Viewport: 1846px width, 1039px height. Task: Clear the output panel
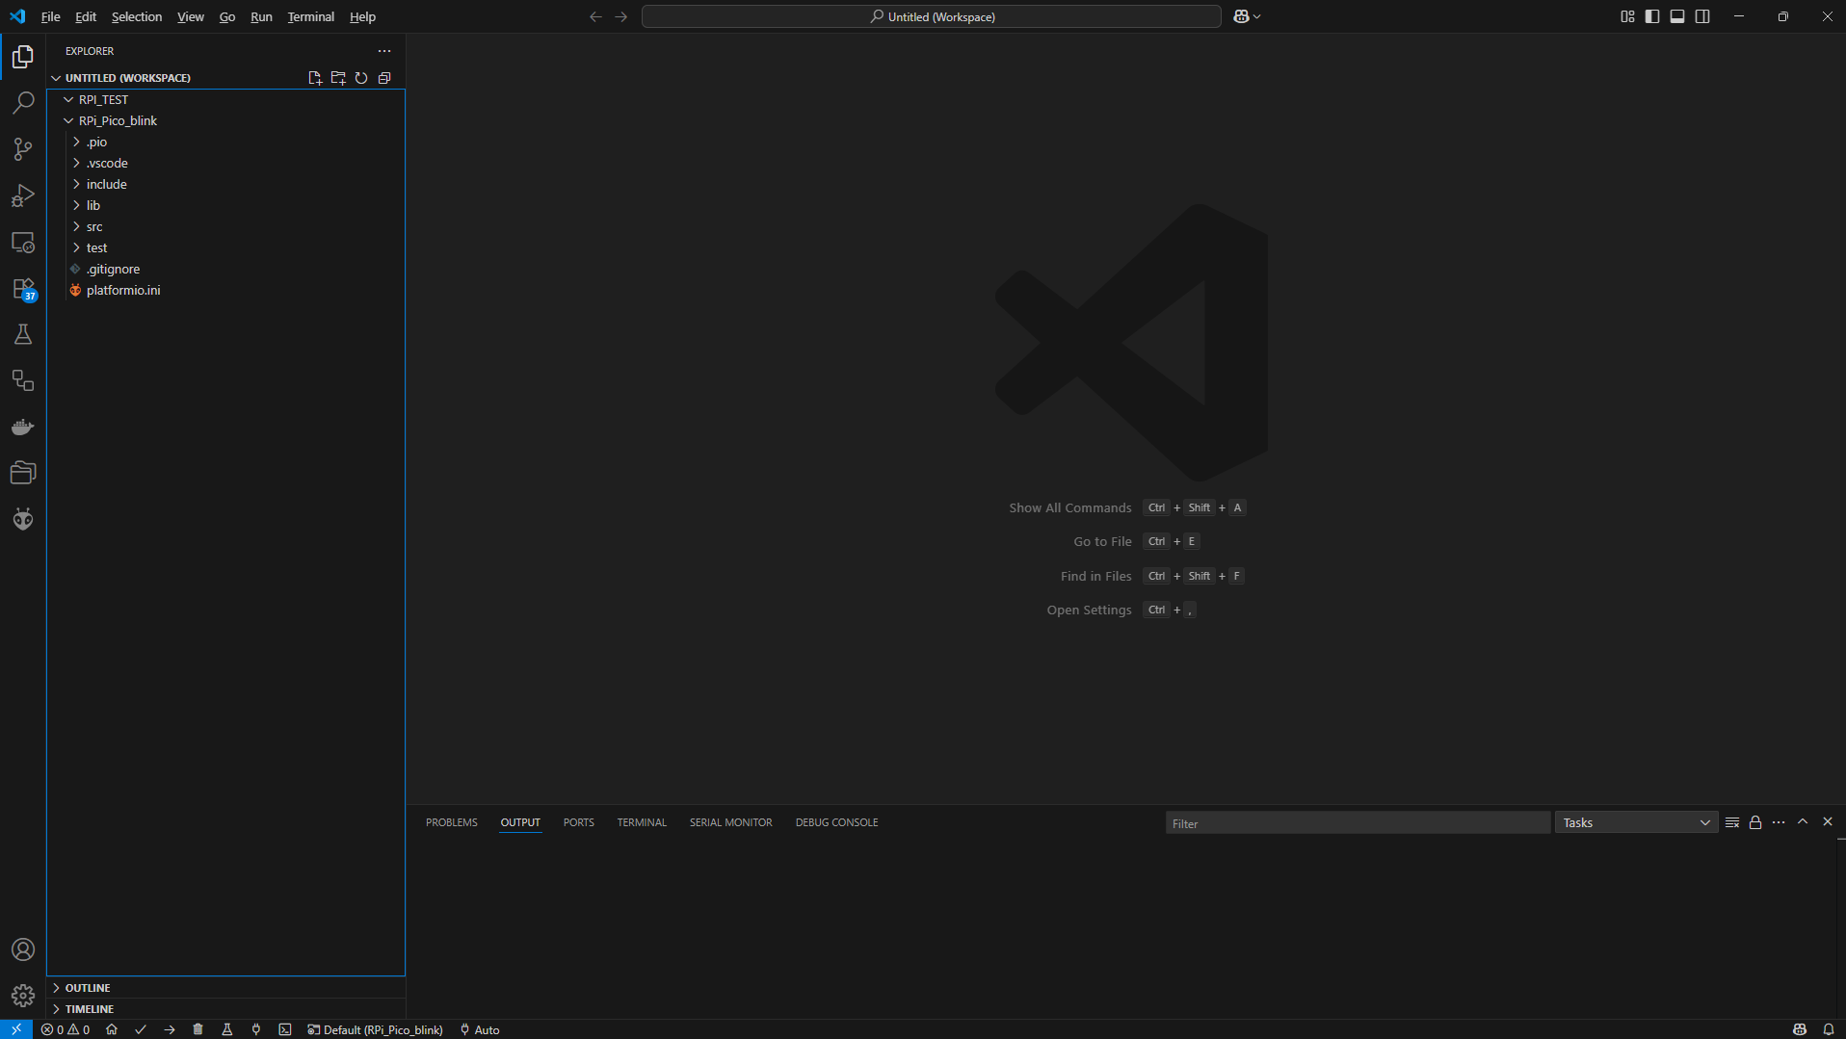(1732, 822)
